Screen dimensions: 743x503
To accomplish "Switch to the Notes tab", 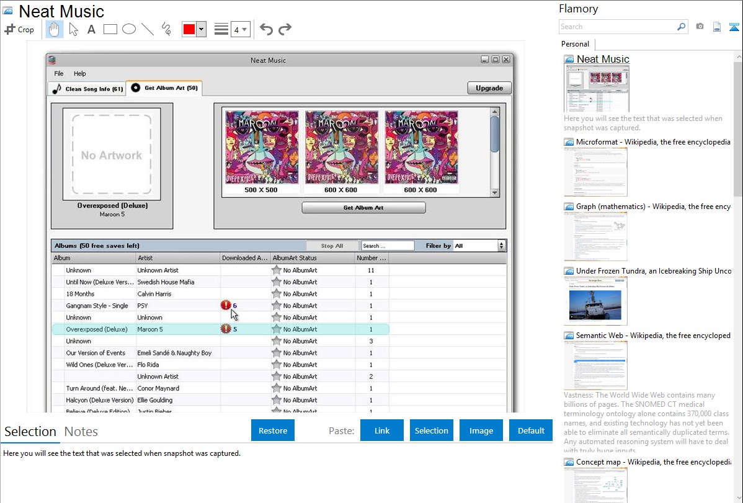I will coord(81,432).
